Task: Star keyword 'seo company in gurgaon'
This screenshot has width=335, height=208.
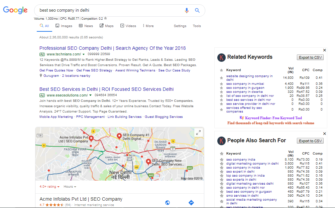Action: point(222,88)
